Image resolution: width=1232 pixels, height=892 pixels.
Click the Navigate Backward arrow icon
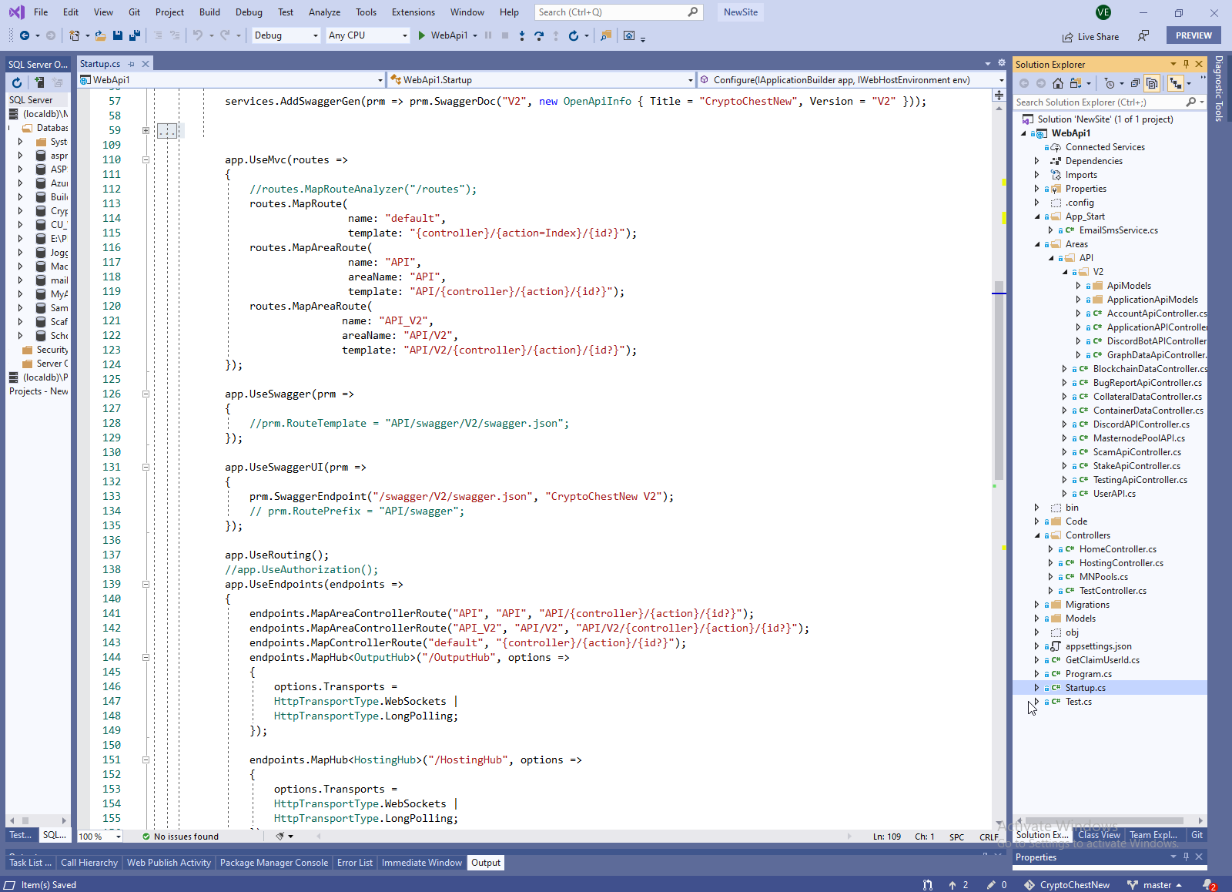click(25, 35)
